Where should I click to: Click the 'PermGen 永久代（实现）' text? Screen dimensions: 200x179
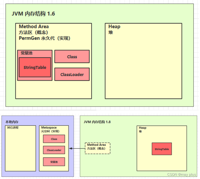(45, 38)
